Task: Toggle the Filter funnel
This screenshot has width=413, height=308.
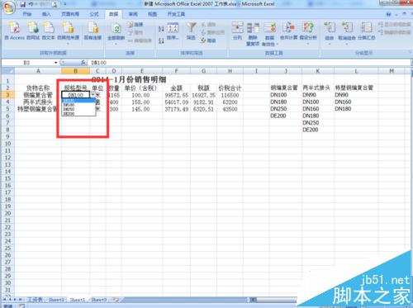Action: 191,31
